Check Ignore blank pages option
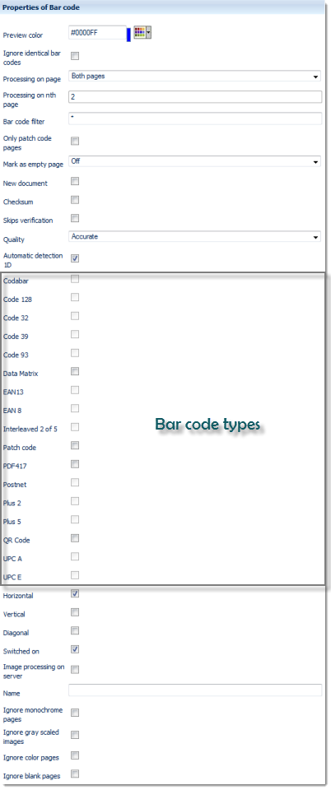 pos(75,774)
